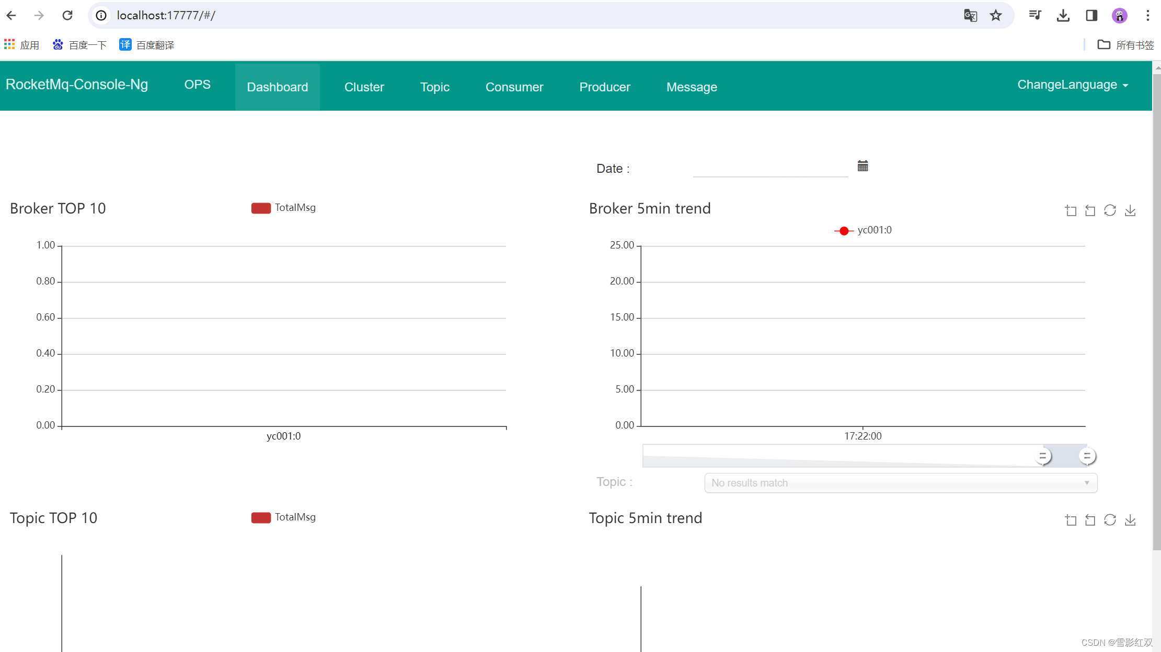Open the Topic select dropdown

coord(900,483)
